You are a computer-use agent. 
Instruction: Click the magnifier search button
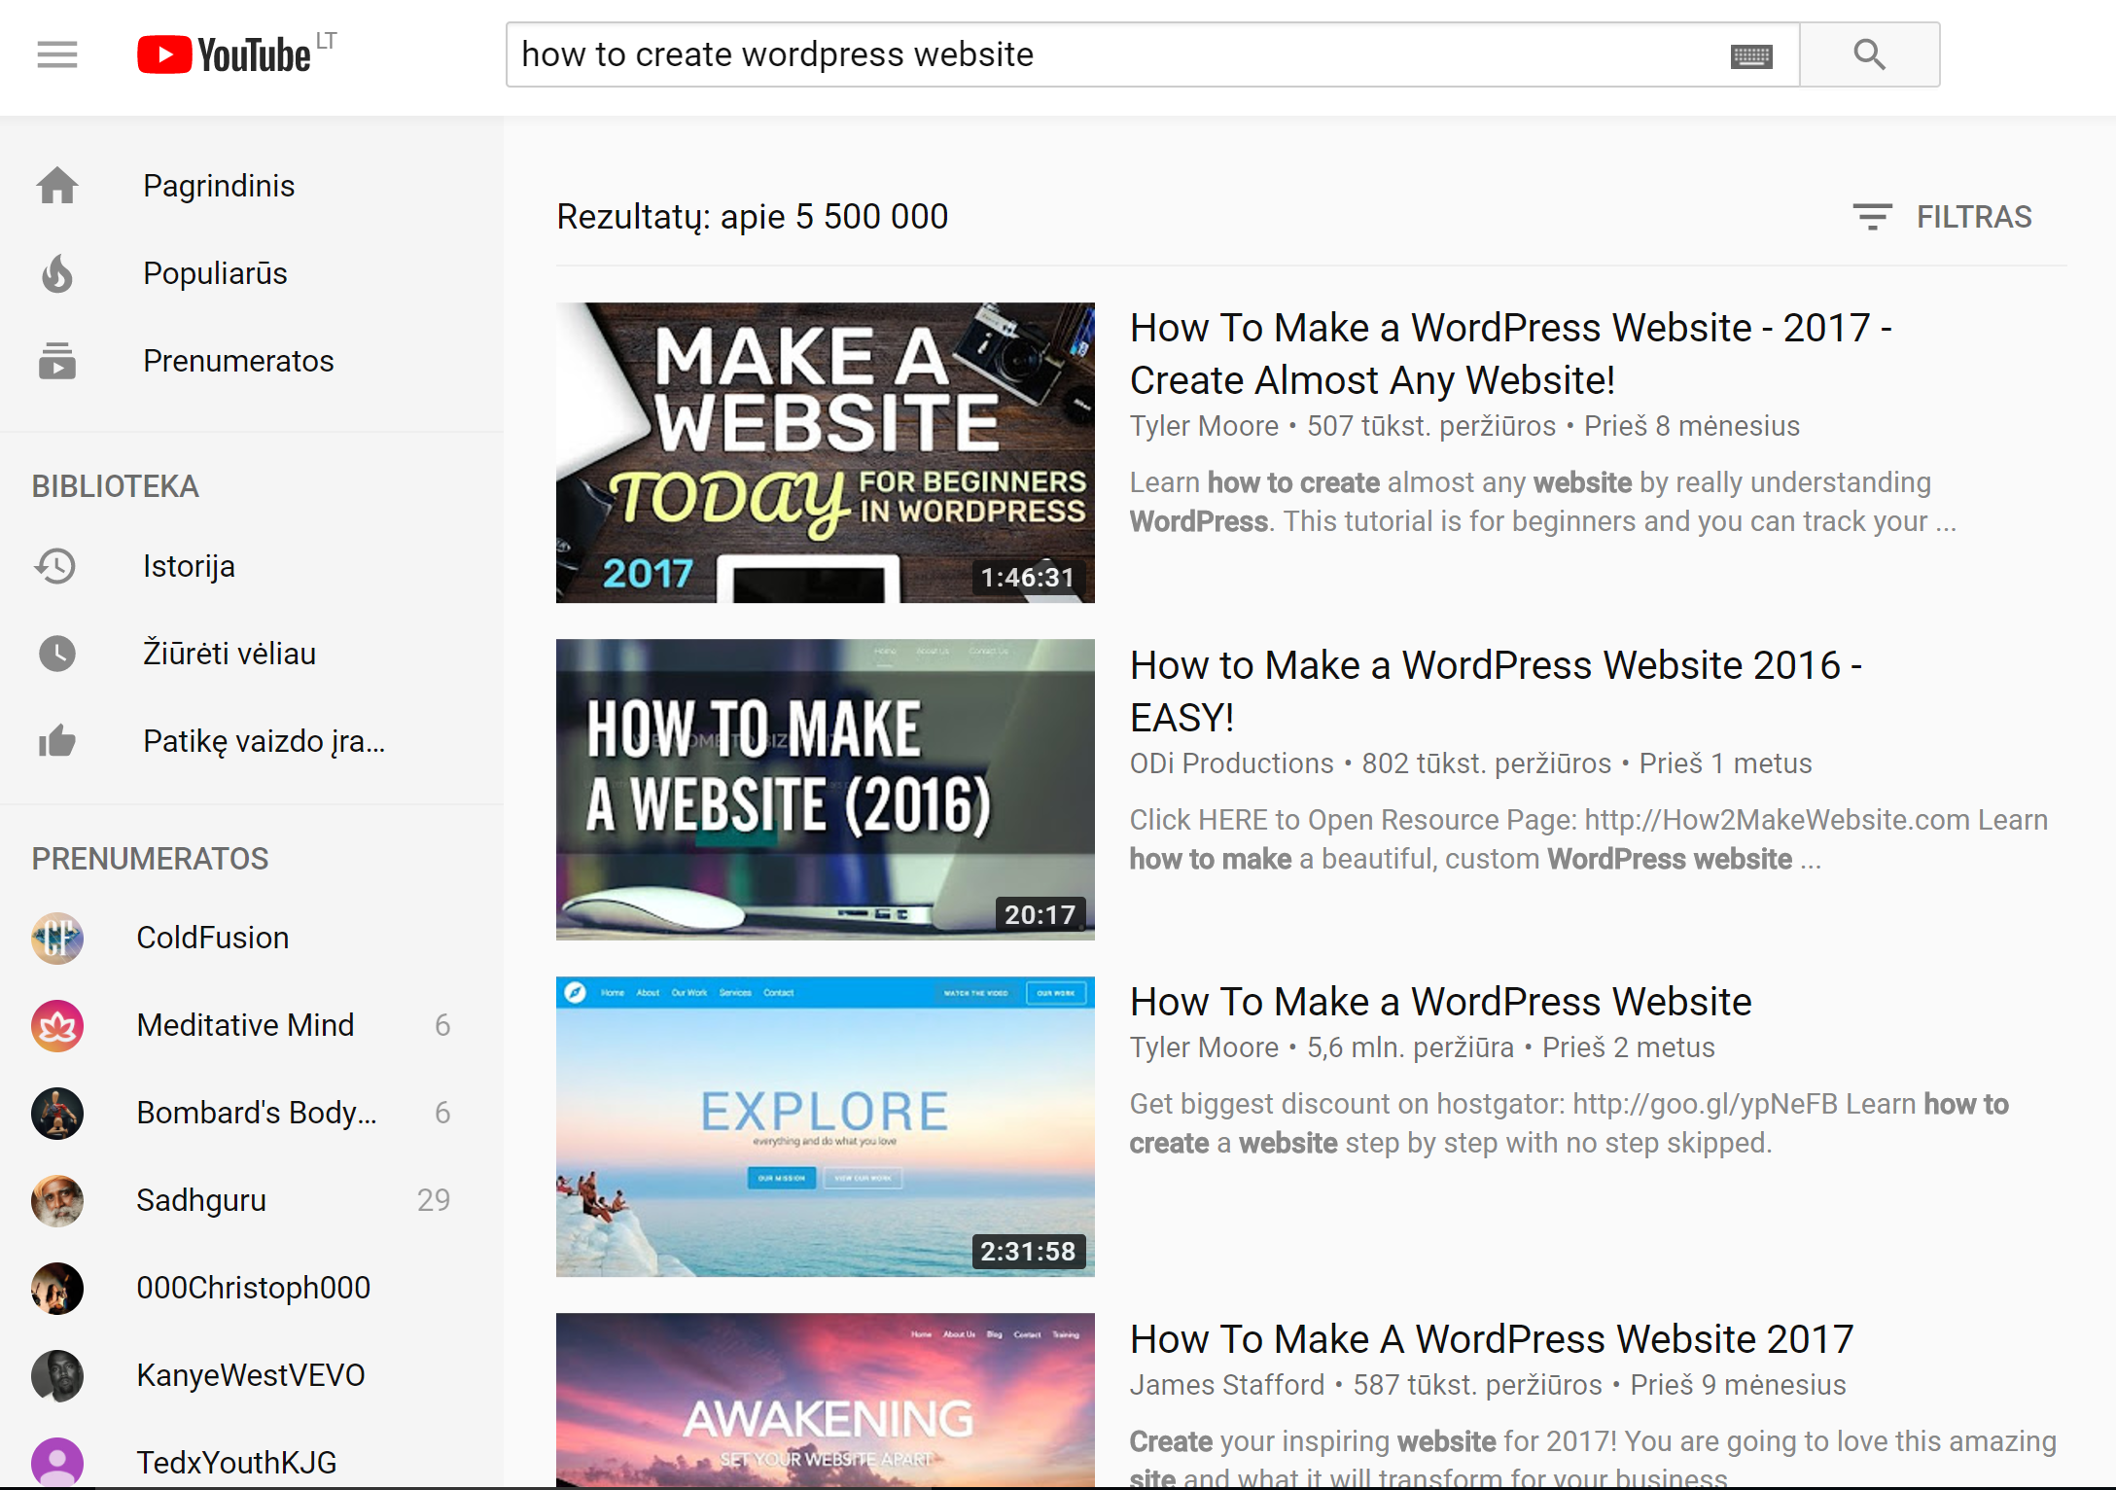[1869, 54]
